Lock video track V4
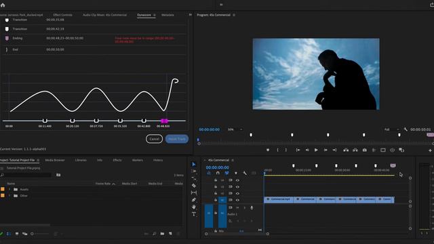The width and height of the screenshot is (434, 244). tap(216, 180)
